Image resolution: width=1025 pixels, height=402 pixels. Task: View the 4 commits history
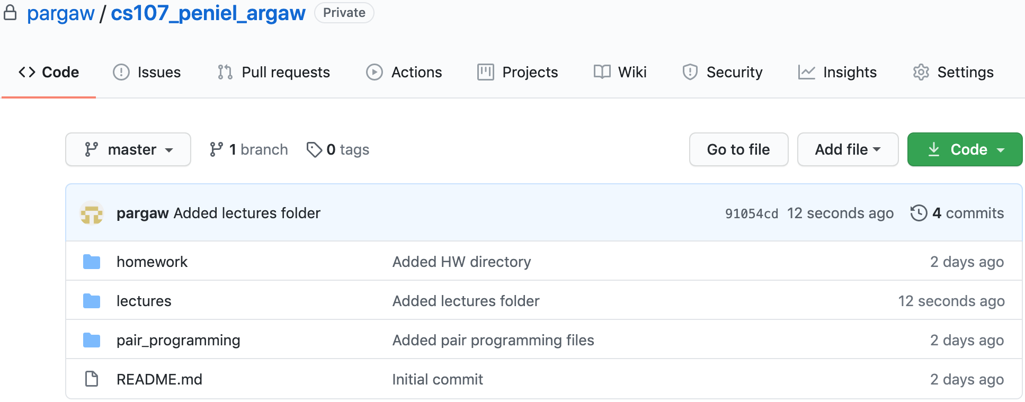(x=957, y=213)
